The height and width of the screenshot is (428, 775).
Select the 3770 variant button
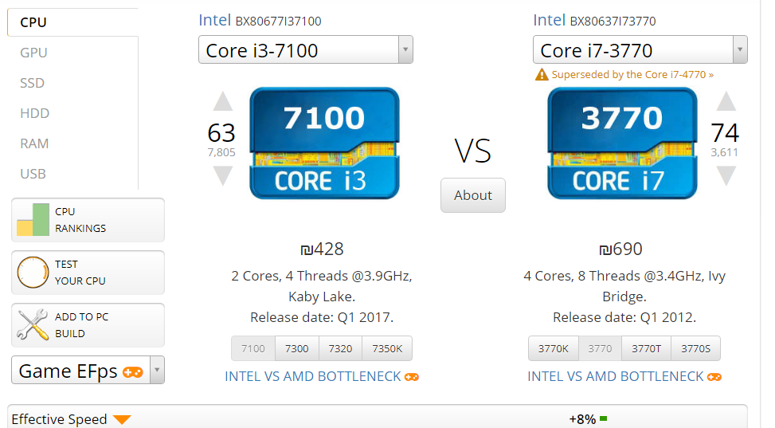[600, 349]
